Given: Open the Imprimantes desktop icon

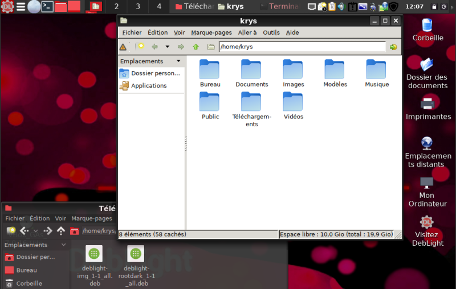Looking at the screenshot, I should click(427, 105).
